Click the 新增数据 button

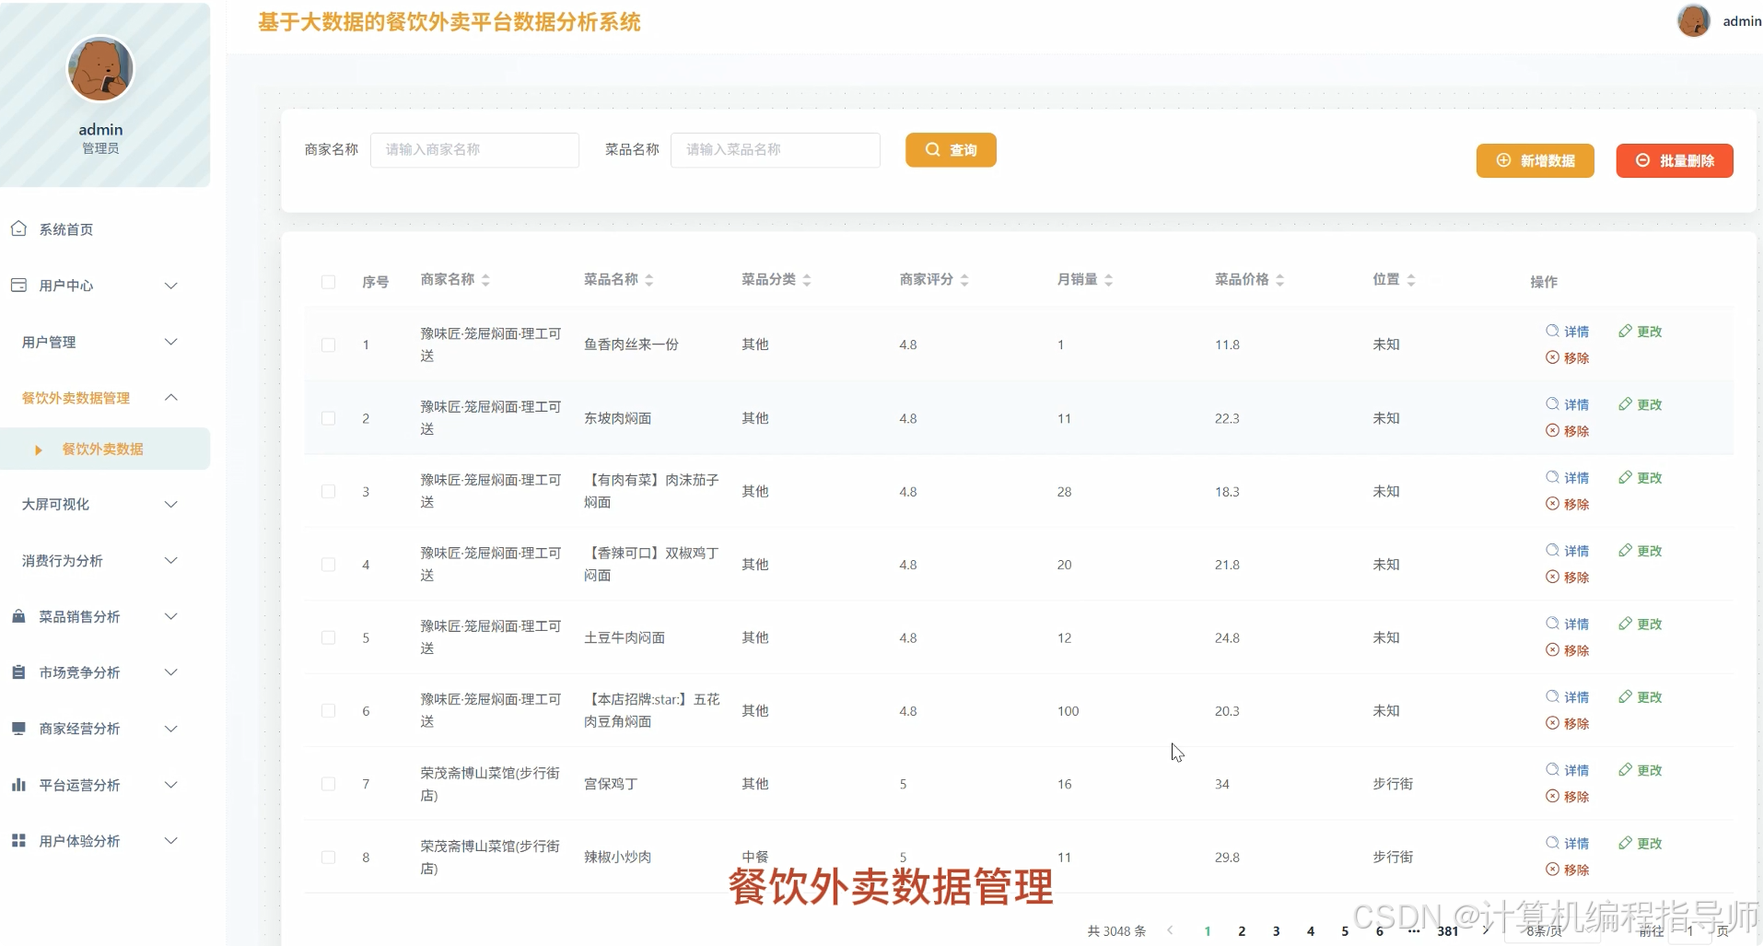pos(1535,160)
